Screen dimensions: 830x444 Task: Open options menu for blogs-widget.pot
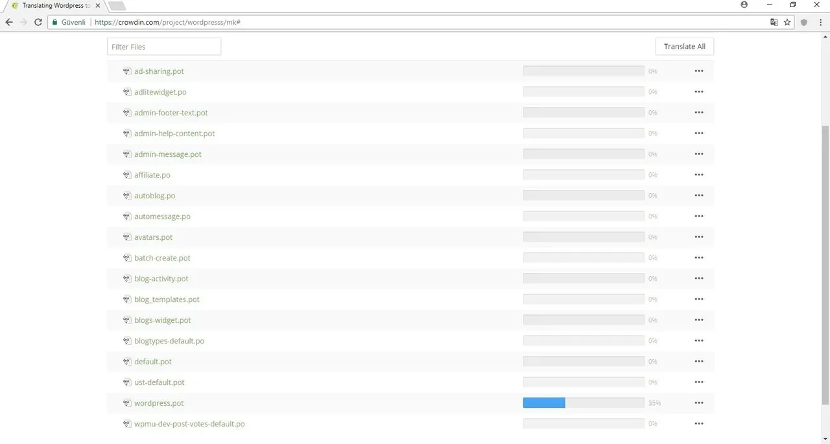pyautogui.click(x=698, y=320)
